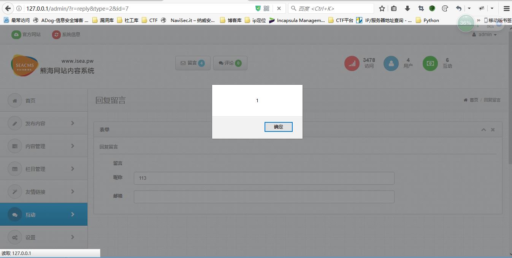
Task: Click the green round extension icon
Action: [432, 8]
